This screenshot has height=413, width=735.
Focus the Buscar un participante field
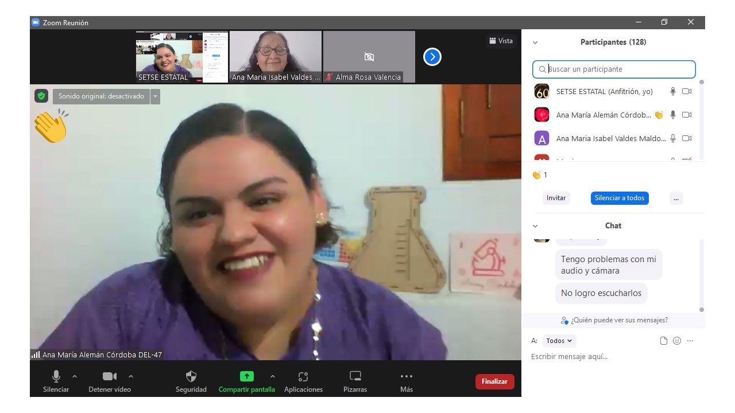(614, 69)
